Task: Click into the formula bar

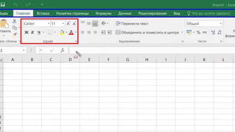Action: coord(152,50)
